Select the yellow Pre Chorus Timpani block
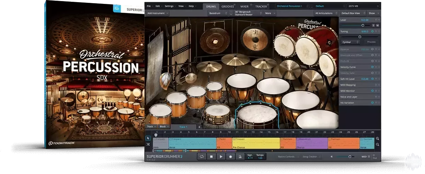This screenshot has height=174, width=425. [256, 143]
